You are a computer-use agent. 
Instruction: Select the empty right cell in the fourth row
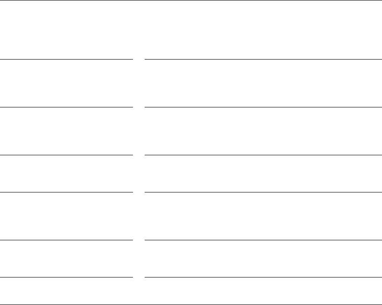click(263, 216)
